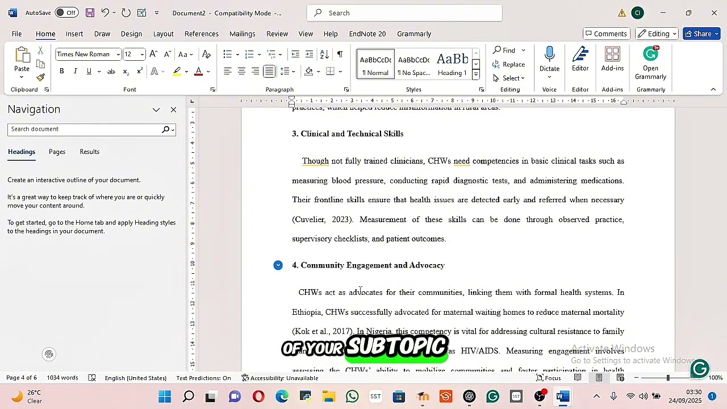This screenshot has width=727, height=409.
Task: Toggle subscript formatting
Action: (126, 71)
